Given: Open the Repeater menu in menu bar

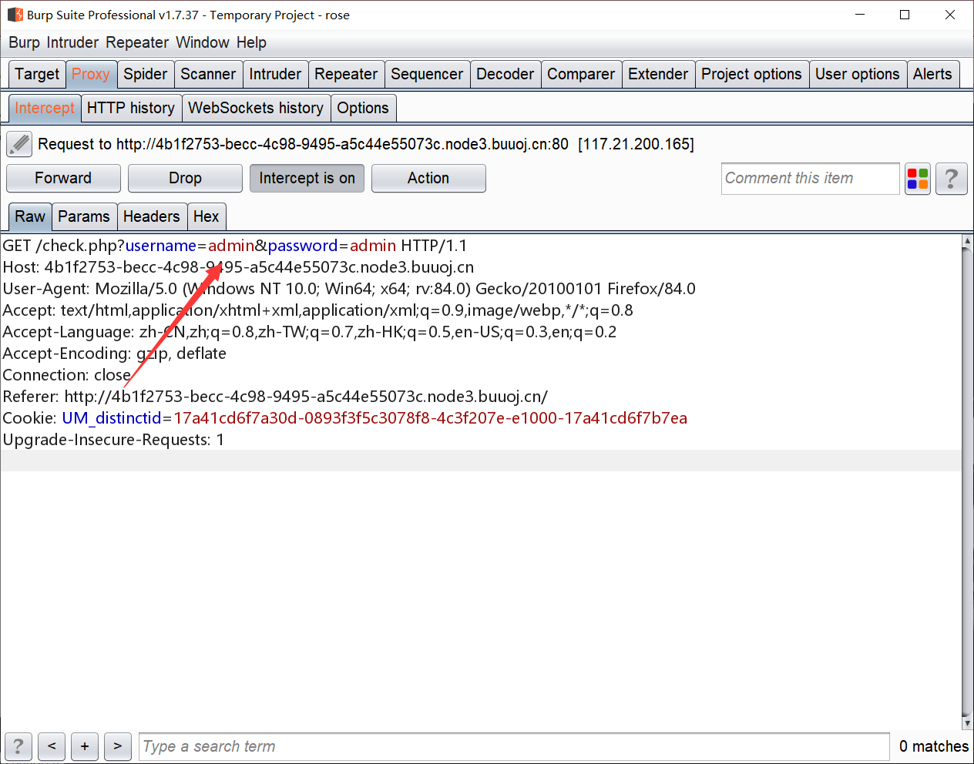Looking at the screenshot, I should pos(137,42).
